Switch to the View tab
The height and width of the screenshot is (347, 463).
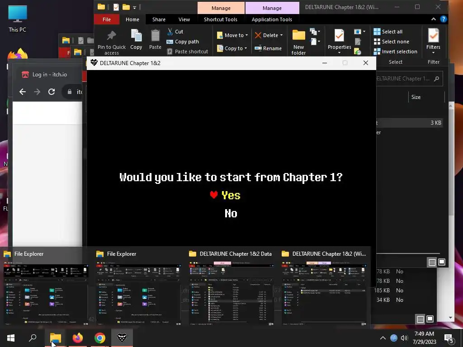(184, 19)
